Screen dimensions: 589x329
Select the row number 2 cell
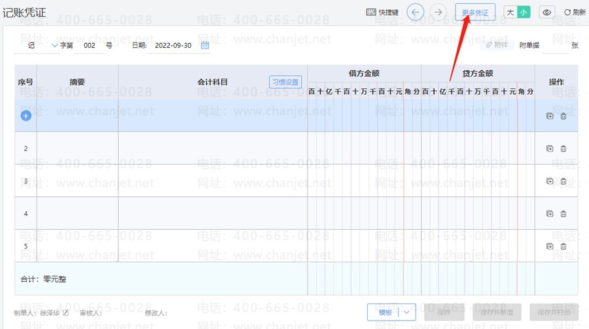point(26,148)
